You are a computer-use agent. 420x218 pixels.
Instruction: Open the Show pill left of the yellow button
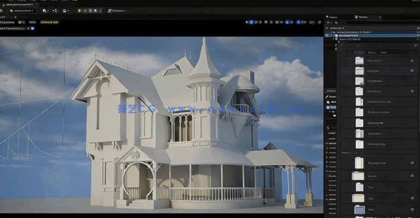pos(32,22)
